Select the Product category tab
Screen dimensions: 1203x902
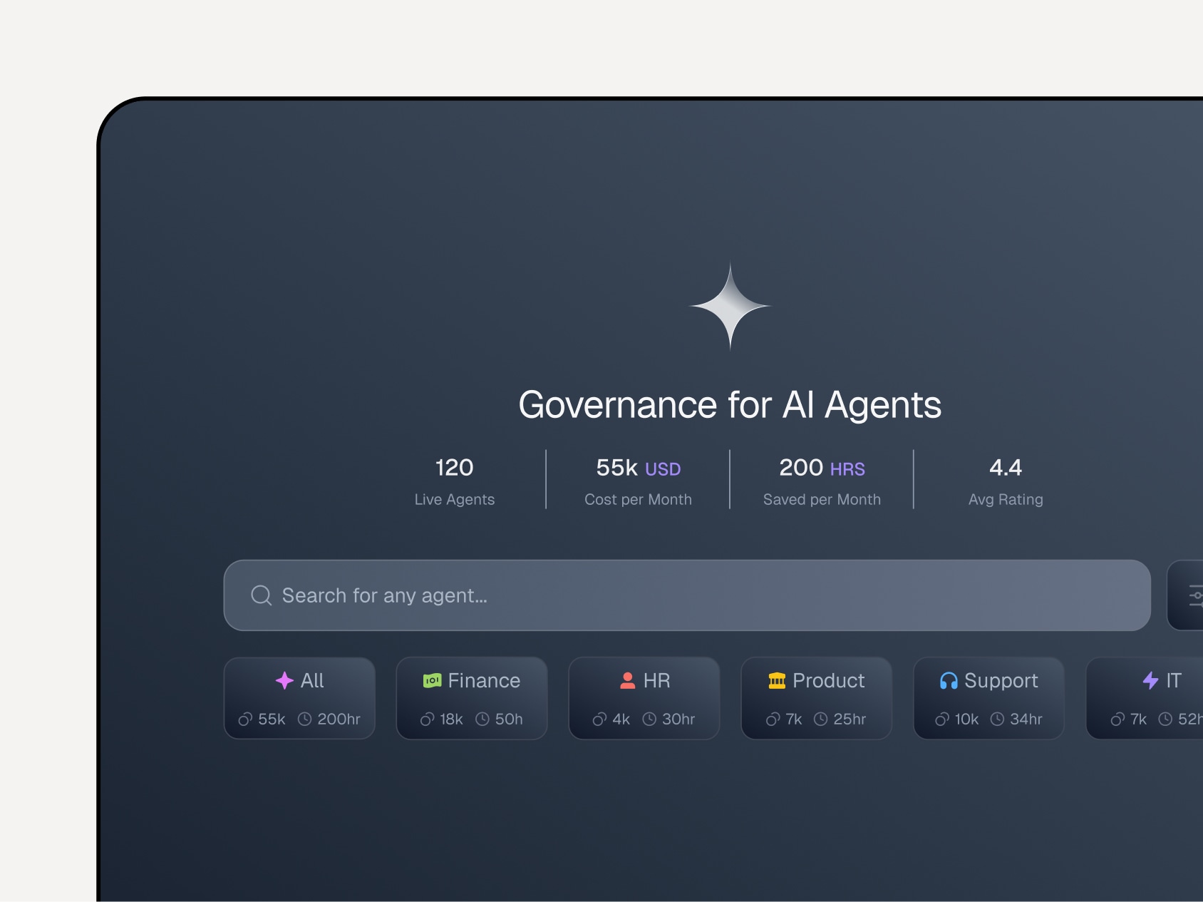[x=817, y=698]
